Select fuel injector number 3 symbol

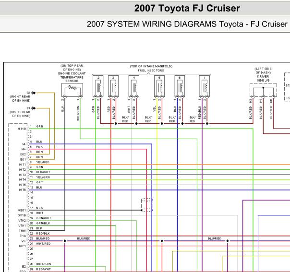[x=113, y=86]
